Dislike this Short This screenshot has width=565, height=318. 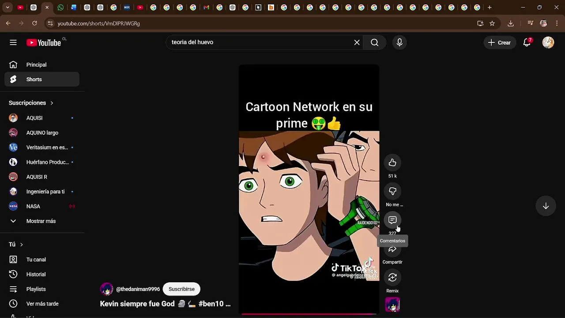[x=392, y=191]
